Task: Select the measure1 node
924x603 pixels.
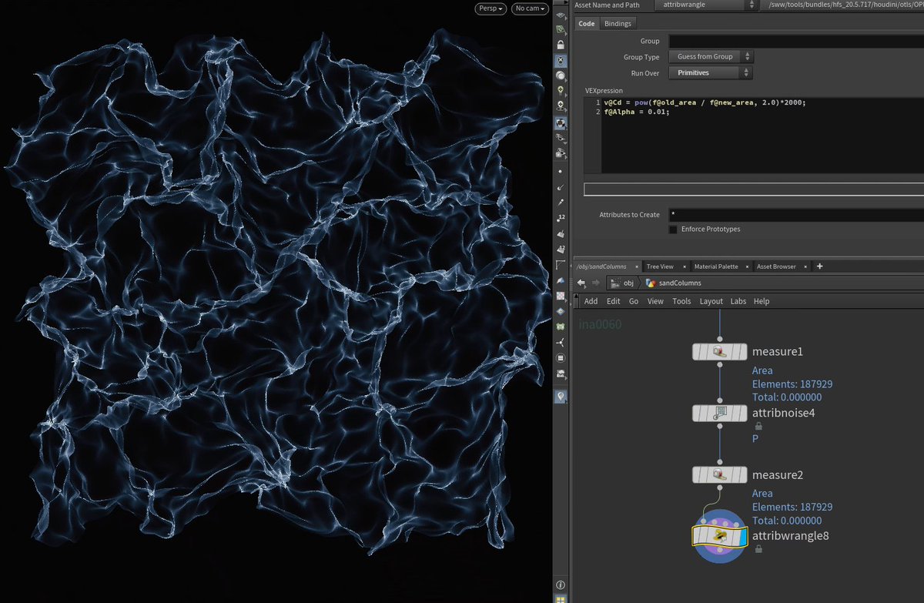Action: [x=720, y=351]
